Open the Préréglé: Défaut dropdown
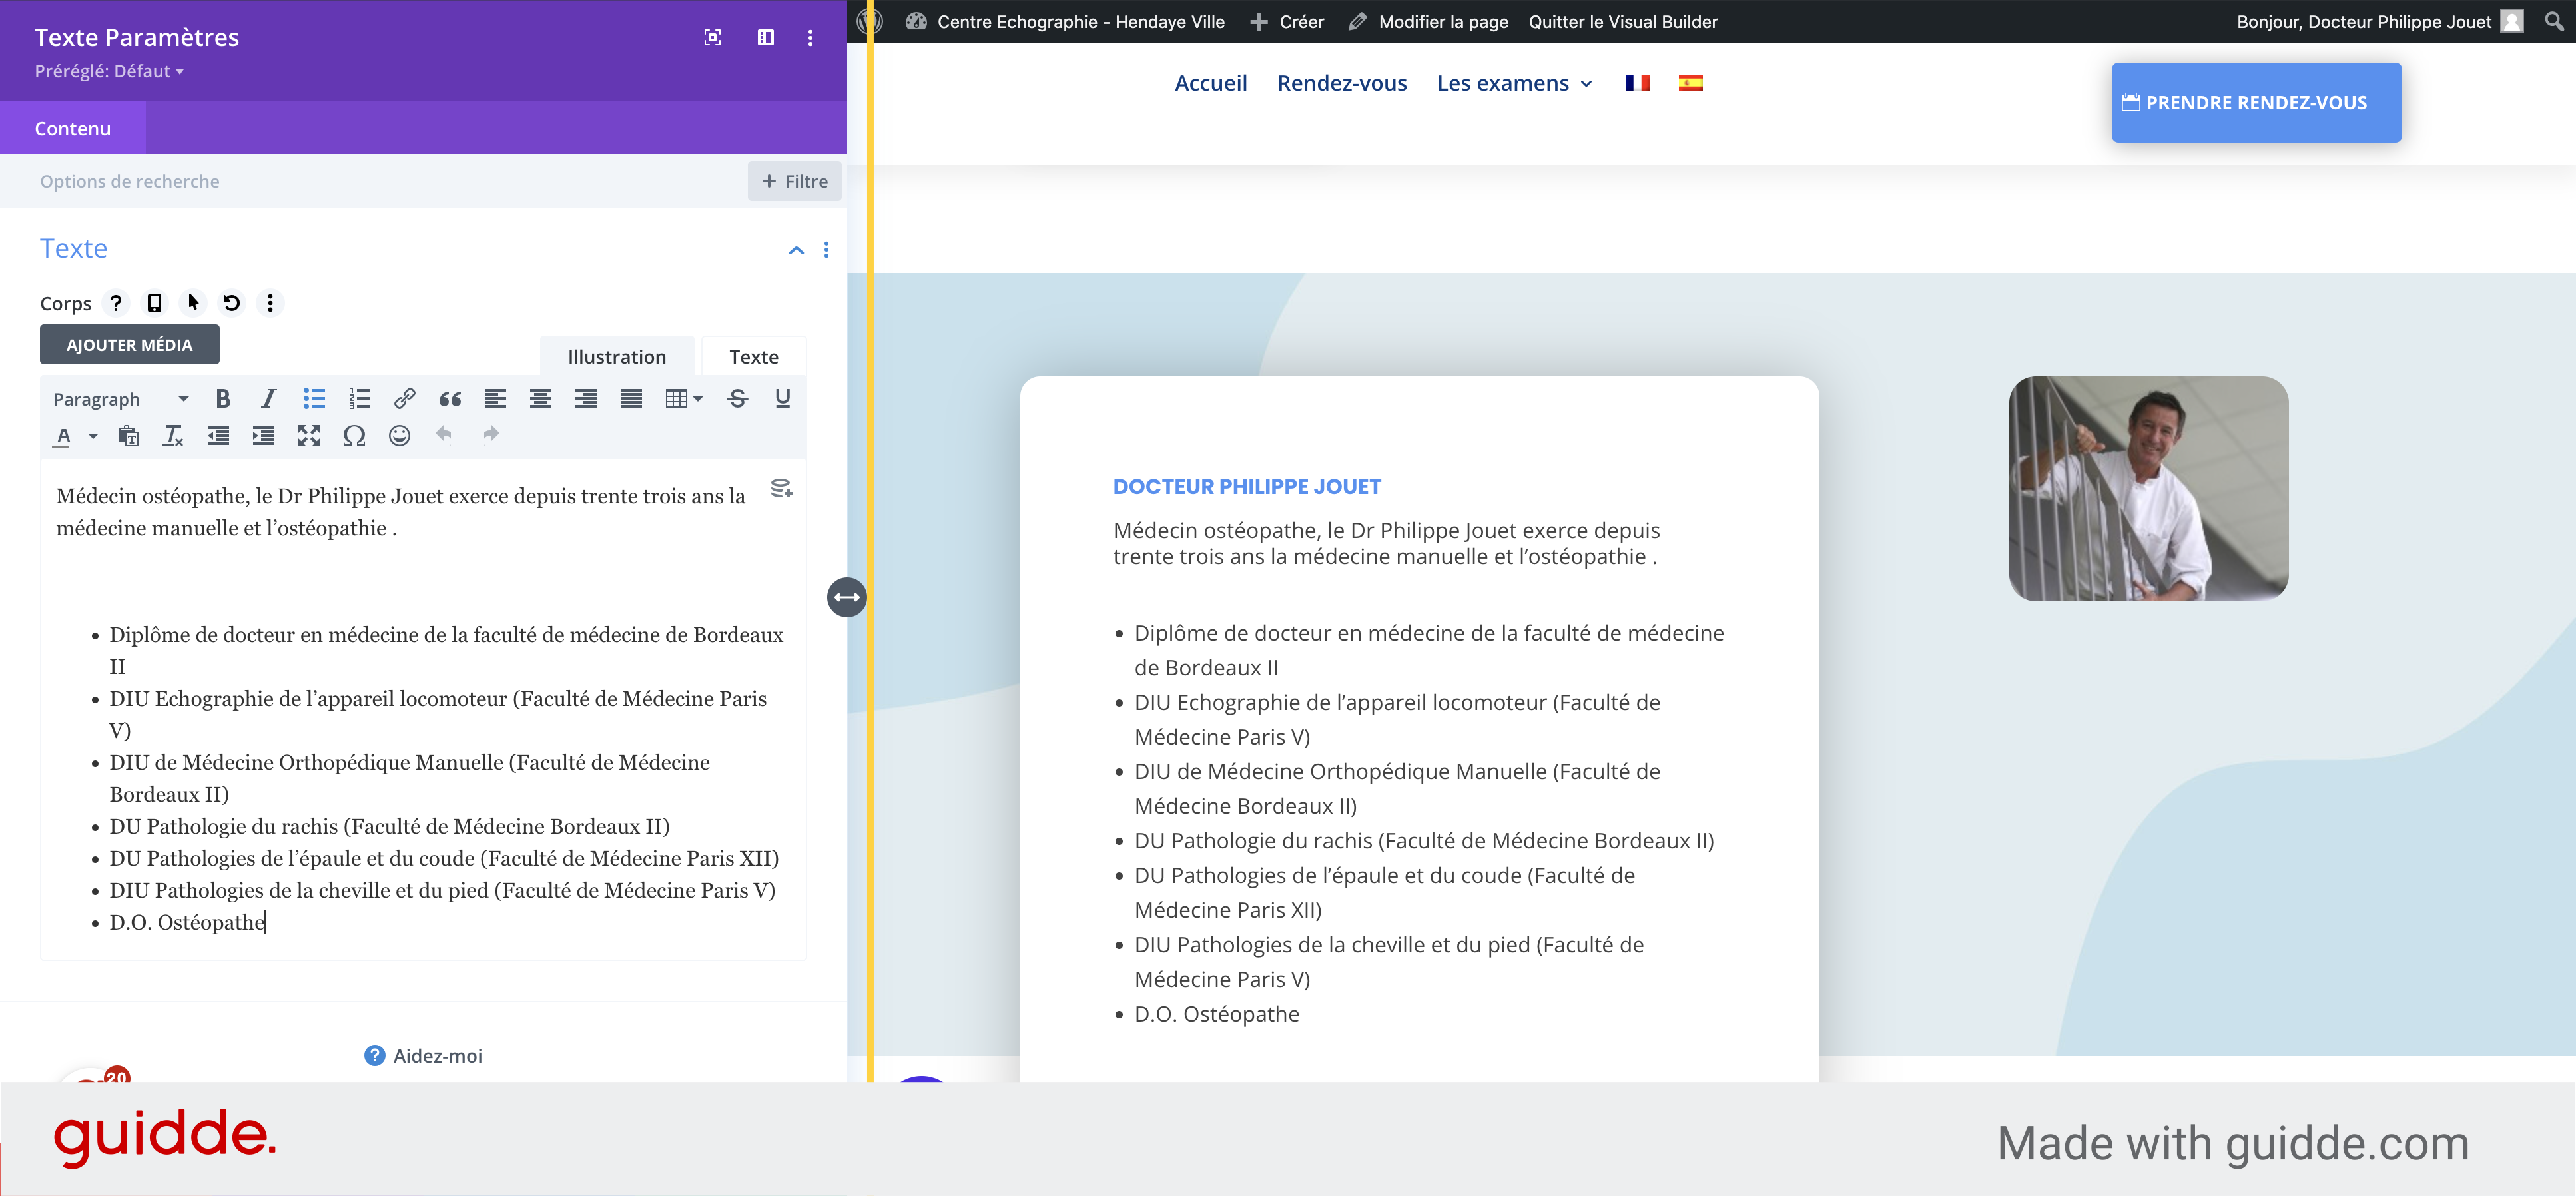Screen dimensions: 2576x1196 109,71
